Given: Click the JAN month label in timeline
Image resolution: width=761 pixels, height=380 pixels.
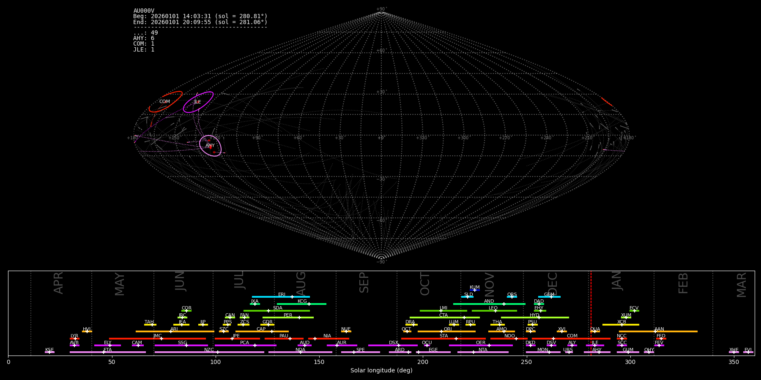Looking at the screenshot, I should [x=617, y=280].
